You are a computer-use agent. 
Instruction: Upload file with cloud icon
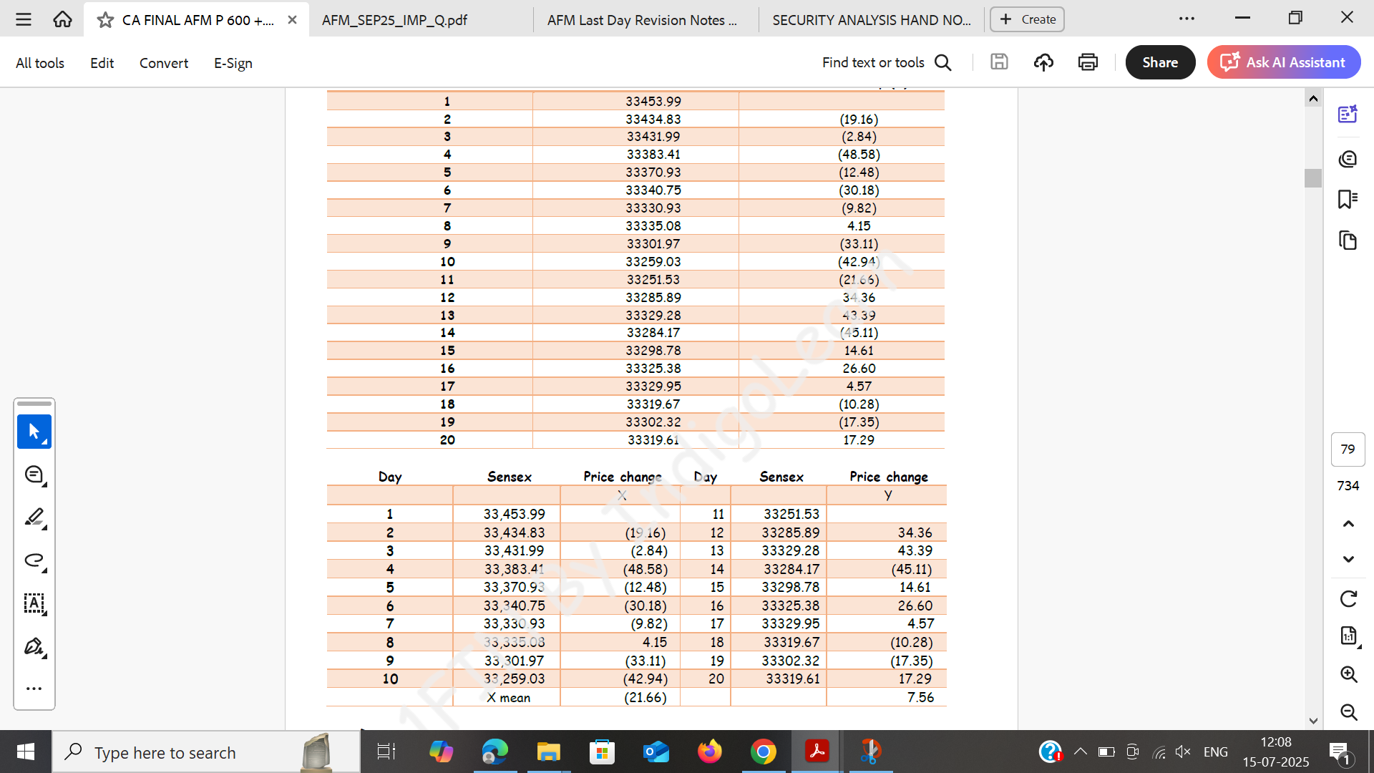click(1043, 63)
